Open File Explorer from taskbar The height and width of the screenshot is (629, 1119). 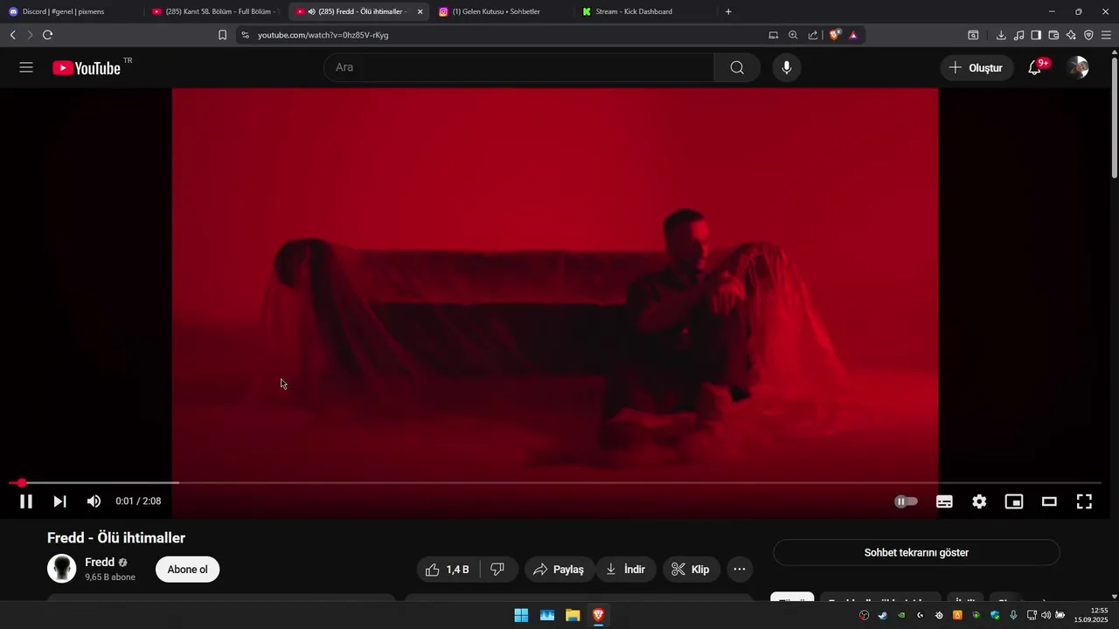pyautogui.click(x=573, y=615)
